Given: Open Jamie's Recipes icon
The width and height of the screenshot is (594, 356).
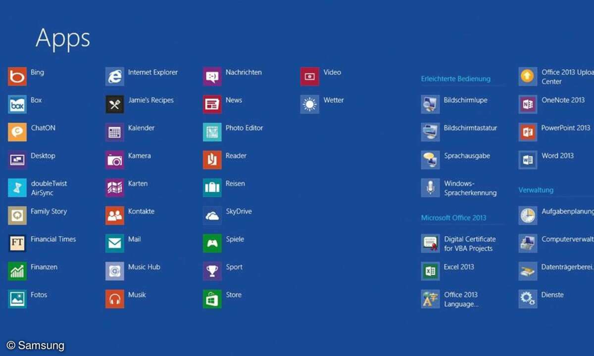Looking at the screenshot, I should click(115, 104).
